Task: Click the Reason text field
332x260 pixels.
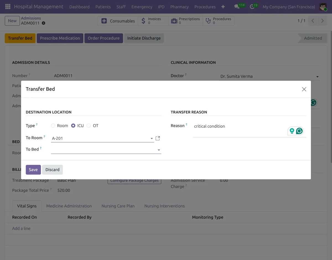Action: point(250,130)
